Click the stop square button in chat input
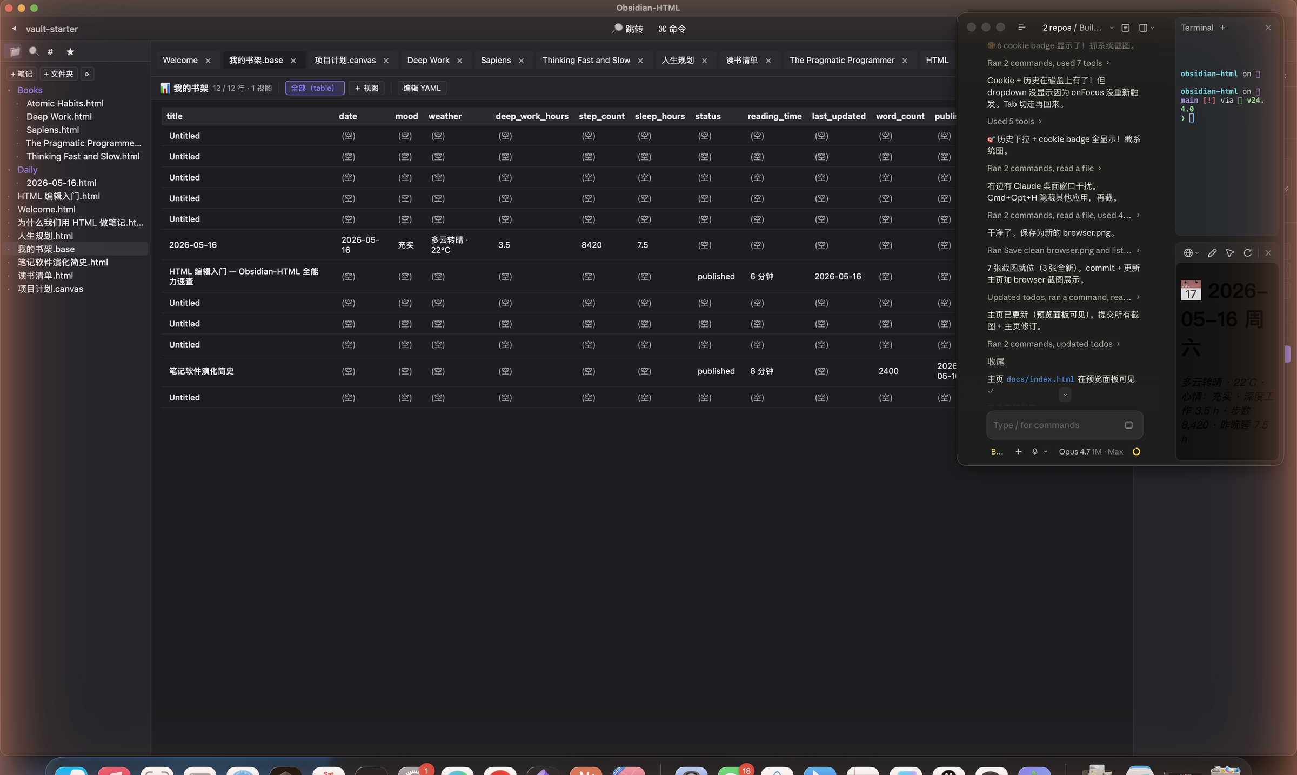 pos(1129,425)
